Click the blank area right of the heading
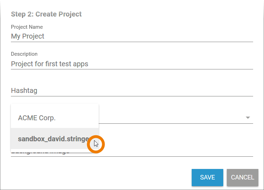This screenshot has width=264, height=190. [x=169, y=14]
